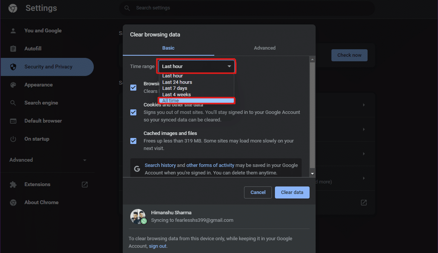
Task: Click the Clear browsing data title
Action: coord(155,35)
